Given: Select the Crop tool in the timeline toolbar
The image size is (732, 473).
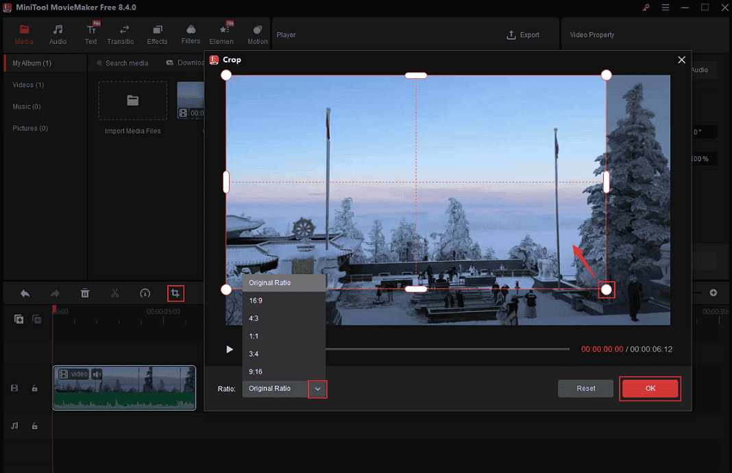Looking at the screenshot, I should pos(175,293).
